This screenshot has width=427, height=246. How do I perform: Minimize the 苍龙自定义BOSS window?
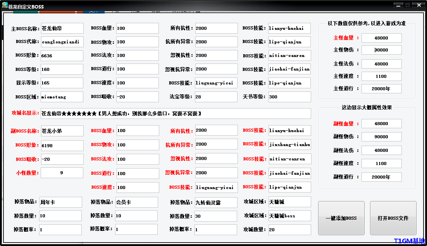pyautogui.click(x=398, y=5)
